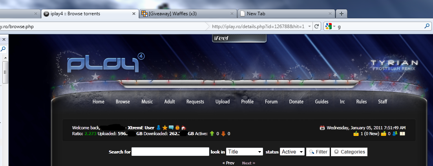Open the Profile menu item
The width and height of the screenshot is (433, 166).
[x=247, y=102]
